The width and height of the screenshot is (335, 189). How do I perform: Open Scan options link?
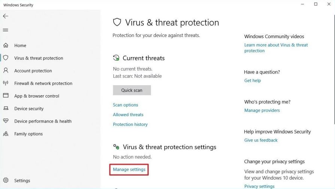126,105
